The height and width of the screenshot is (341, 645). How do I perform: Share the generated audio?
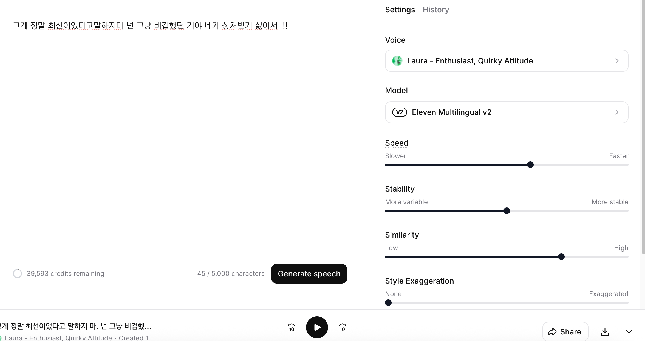pos(565,332)
